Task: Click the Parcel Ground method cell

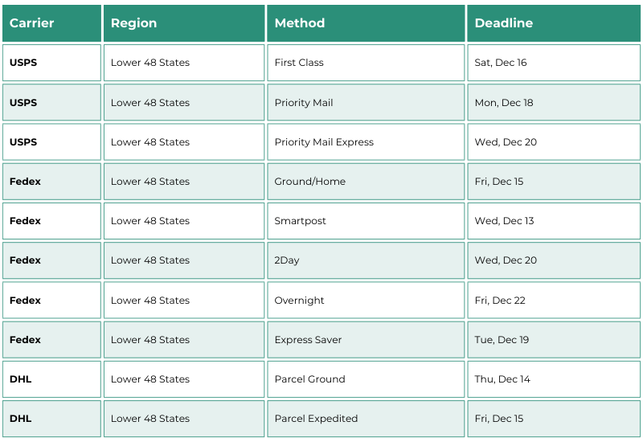Action: pos(366,379)
